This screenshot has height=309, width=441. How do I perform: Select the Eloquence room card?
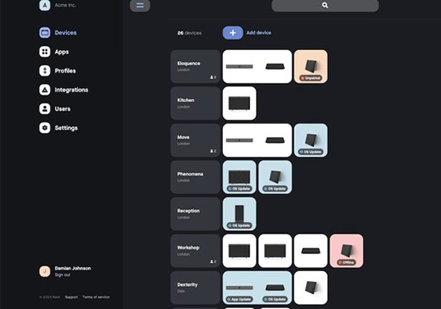click(x=196, y=67)
